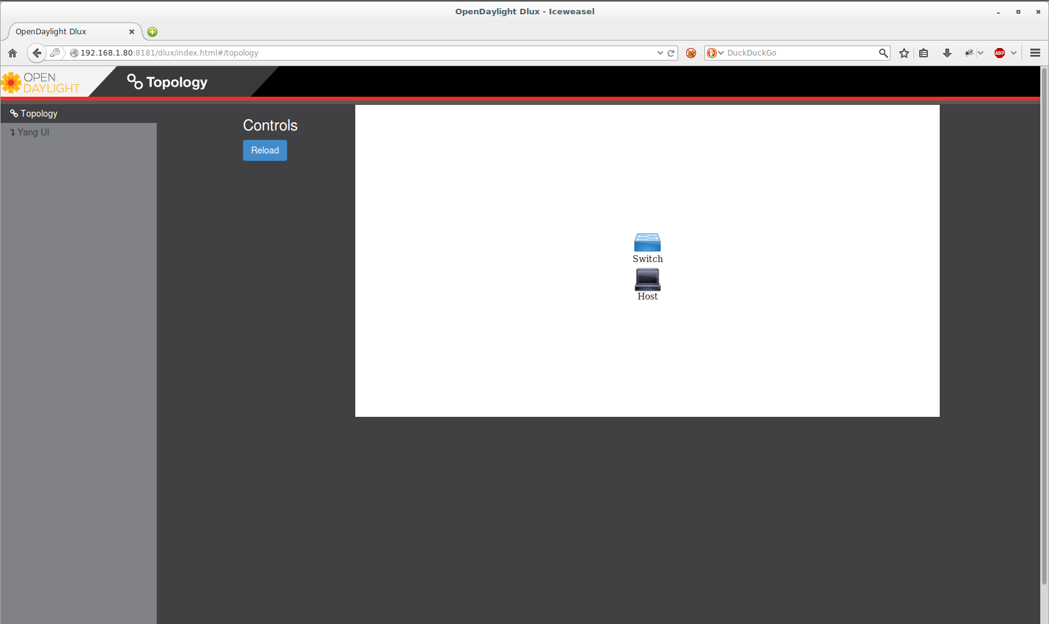This screenshot has height=624, width=1049.
Task: Select the Host node icon in topology
Action: click(648, 280)
